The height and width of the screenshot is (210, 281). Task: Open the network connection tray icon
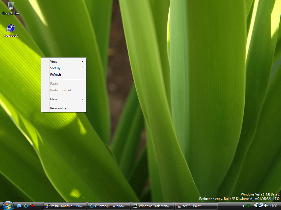tap(260, 206)
